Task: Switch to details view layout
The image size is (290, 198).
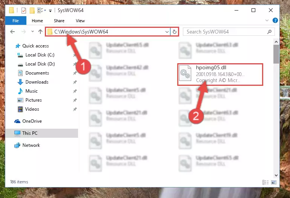Action: (x=265, y=182)
